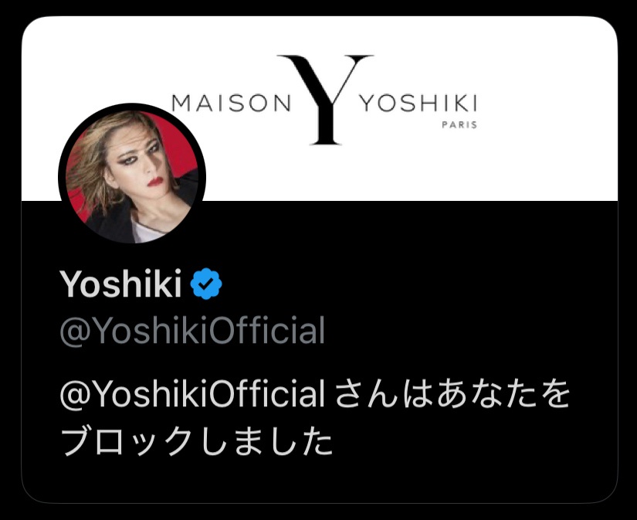
Task: Click the blue verified checkmark badge
Action: [x=206, y=284]
